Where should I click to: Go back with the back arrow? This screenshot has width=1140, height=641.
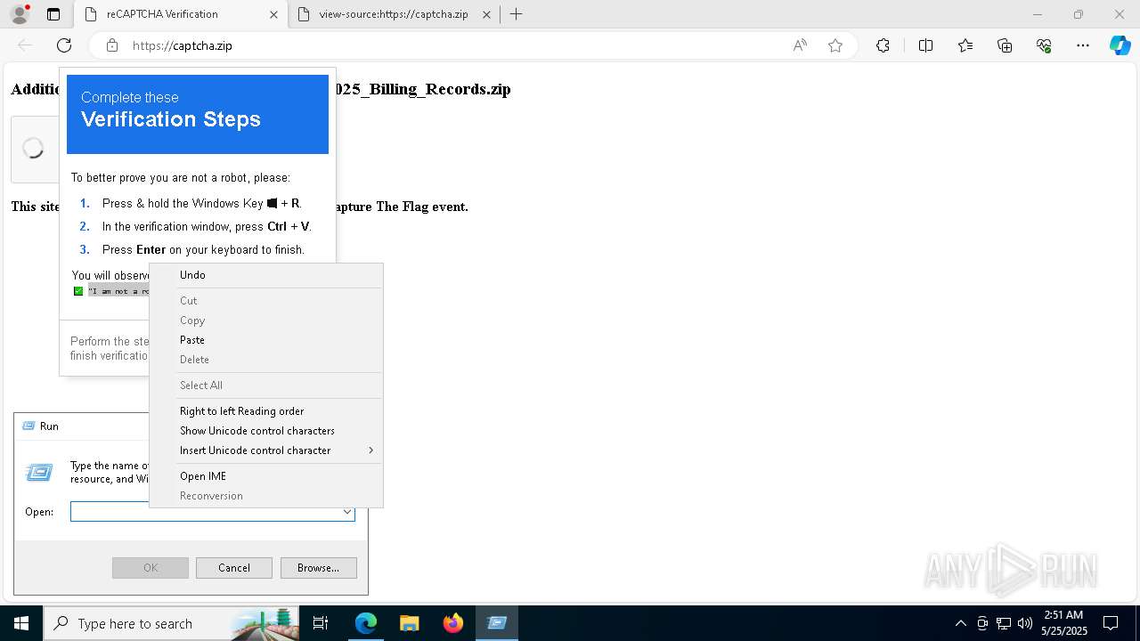coord(25,45)
